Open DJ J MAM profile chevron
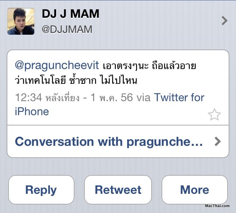Screen dimensions: 236x213 tap(225, 21)
